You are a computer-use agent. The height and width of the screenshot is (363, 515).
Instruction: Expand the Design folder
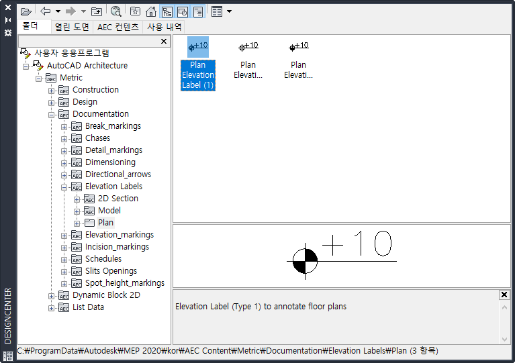tap(51, 103)
